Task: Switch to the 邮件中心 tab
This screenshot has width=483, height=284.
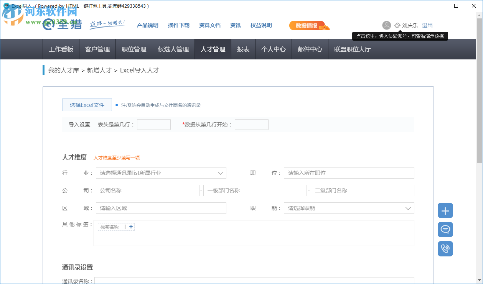Action: coord(310,49)
